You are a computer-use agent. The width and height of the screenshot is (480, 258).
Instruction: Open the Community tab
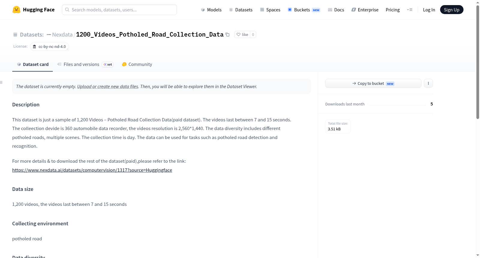click(137, 64)
